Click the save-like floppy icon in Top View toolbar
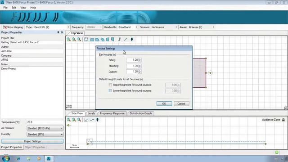288x162 pixels. pyautogui.click(x=86, y=39)
